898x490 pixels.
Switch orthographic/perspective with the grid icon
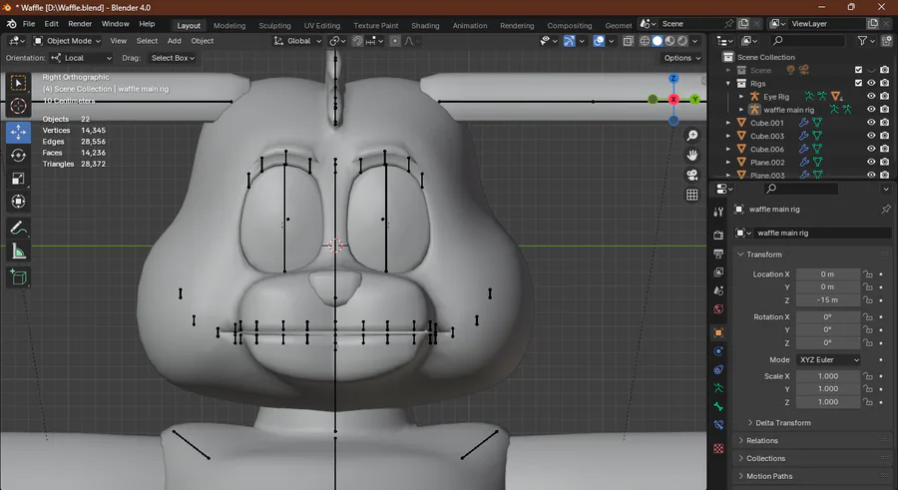coord(691,195)
